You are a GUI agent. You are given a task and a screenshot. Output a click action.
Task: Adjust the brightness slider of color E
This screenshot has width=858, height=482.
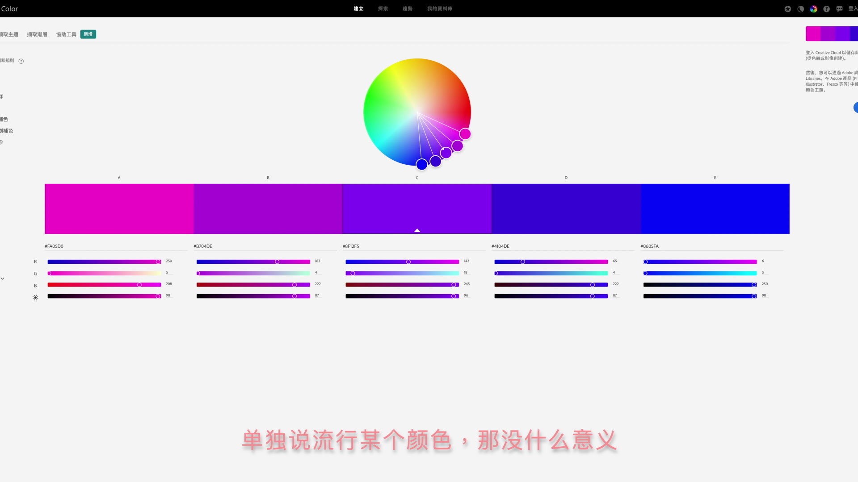click(x=700, y=296)
